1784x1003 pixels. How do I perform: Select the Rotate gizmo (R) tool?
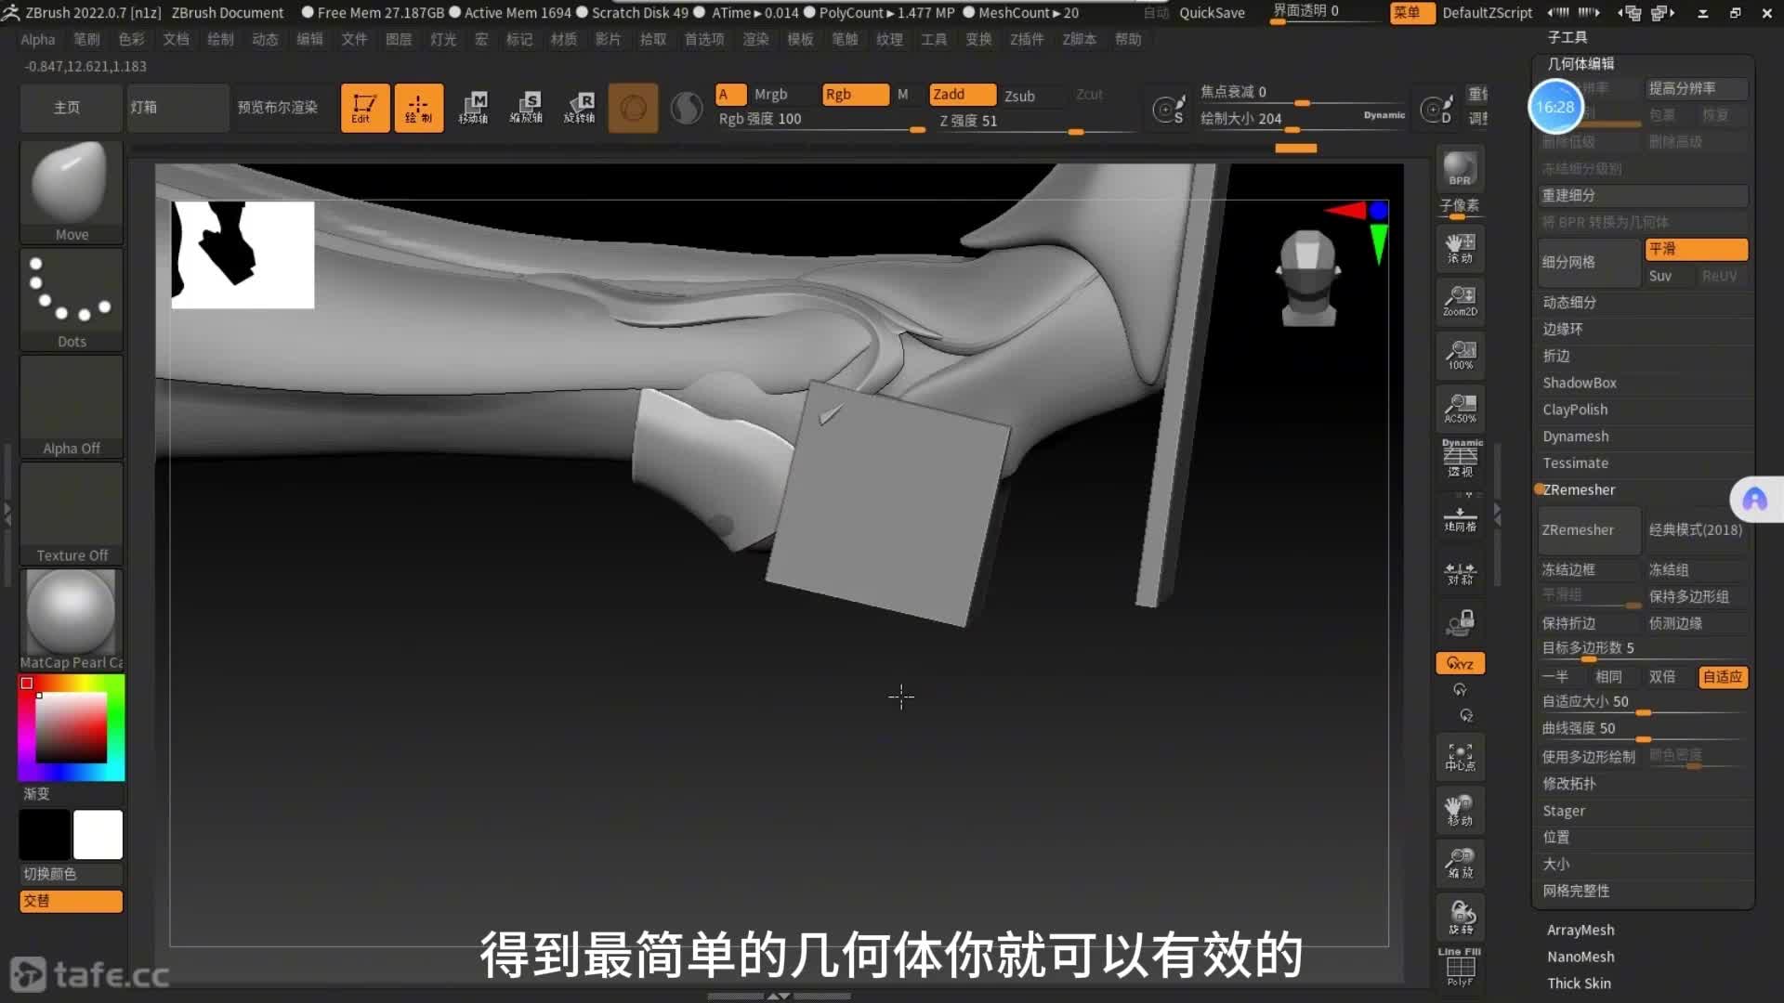(580, 108)
